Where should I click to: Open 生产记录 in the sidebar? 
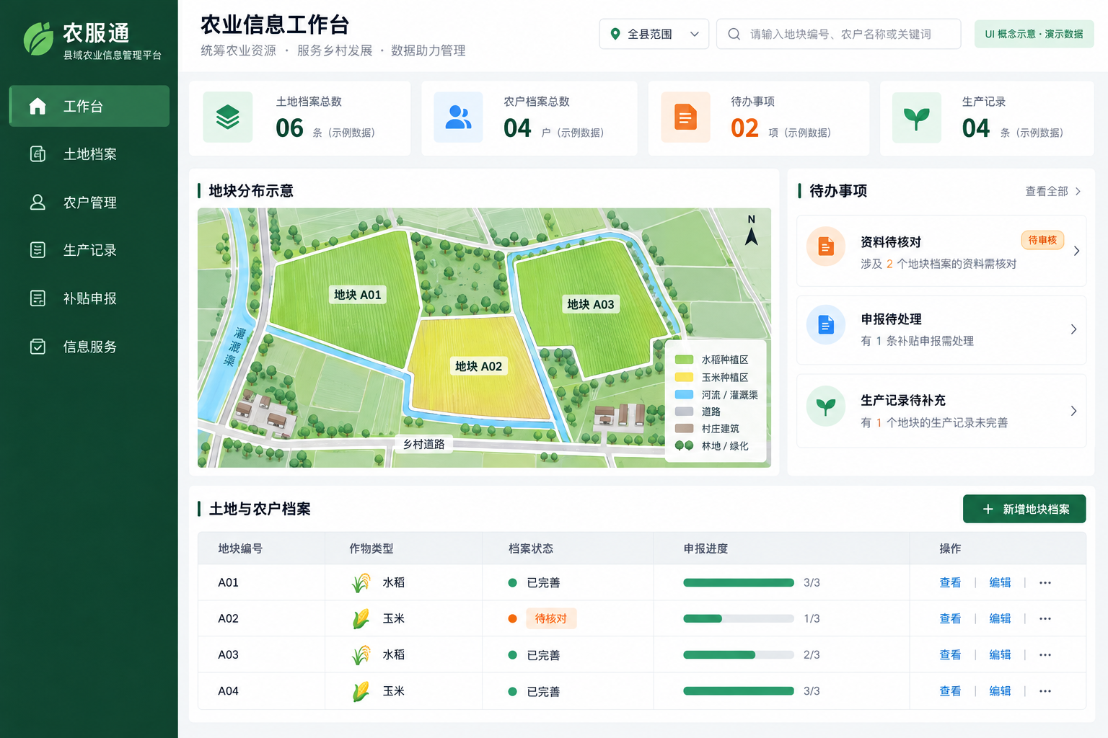tap(89, 250)
